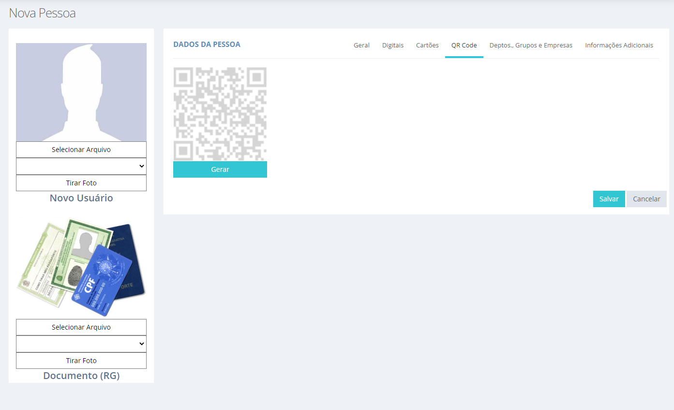Go to Informações Adicionais tab
This screenshot has width=674, height=410.
pyautogui.click(x=619, y=45)
